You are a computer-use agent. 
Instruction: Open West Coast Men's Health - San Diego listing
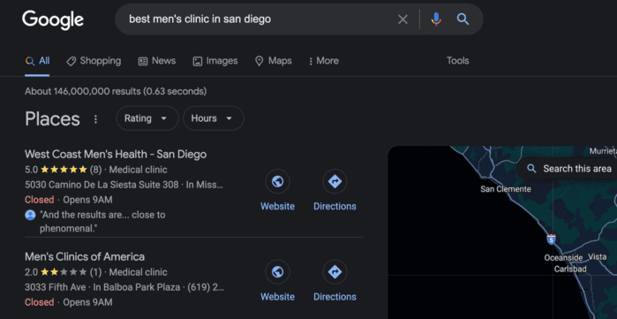click(116, 154)
